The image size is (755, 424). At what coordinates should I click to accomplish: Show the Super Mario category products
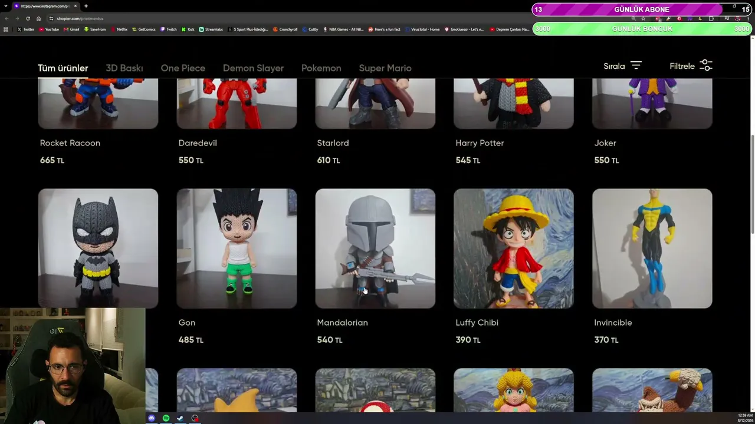pos(385,68)
